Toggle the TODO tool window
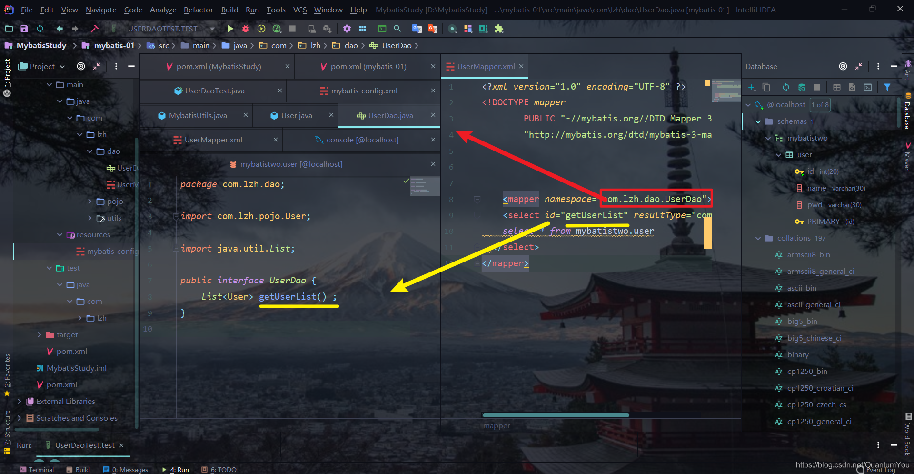914x474 pixels. click(219, 469)
